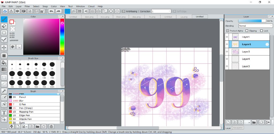The height and width of the screenshot is (134, 274).
Task: Click the Redo arrow button
Action: pyautogui.click(x=59, y=11)
